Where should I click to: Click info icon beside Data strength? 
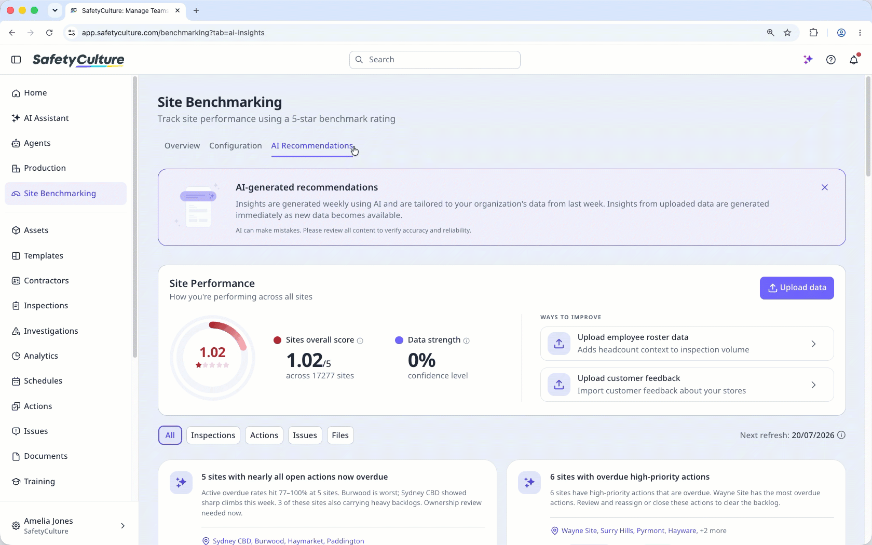(467, 341)
